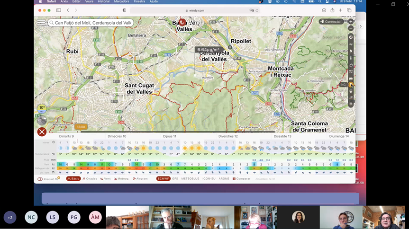409x229 pixels.
Task: Select the ICON-EU forecast model
Action: 209,179
